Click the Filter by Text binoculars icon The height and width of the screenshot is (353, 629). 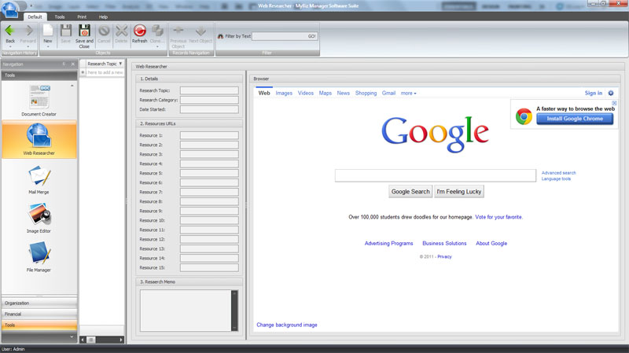pos(220,36)
